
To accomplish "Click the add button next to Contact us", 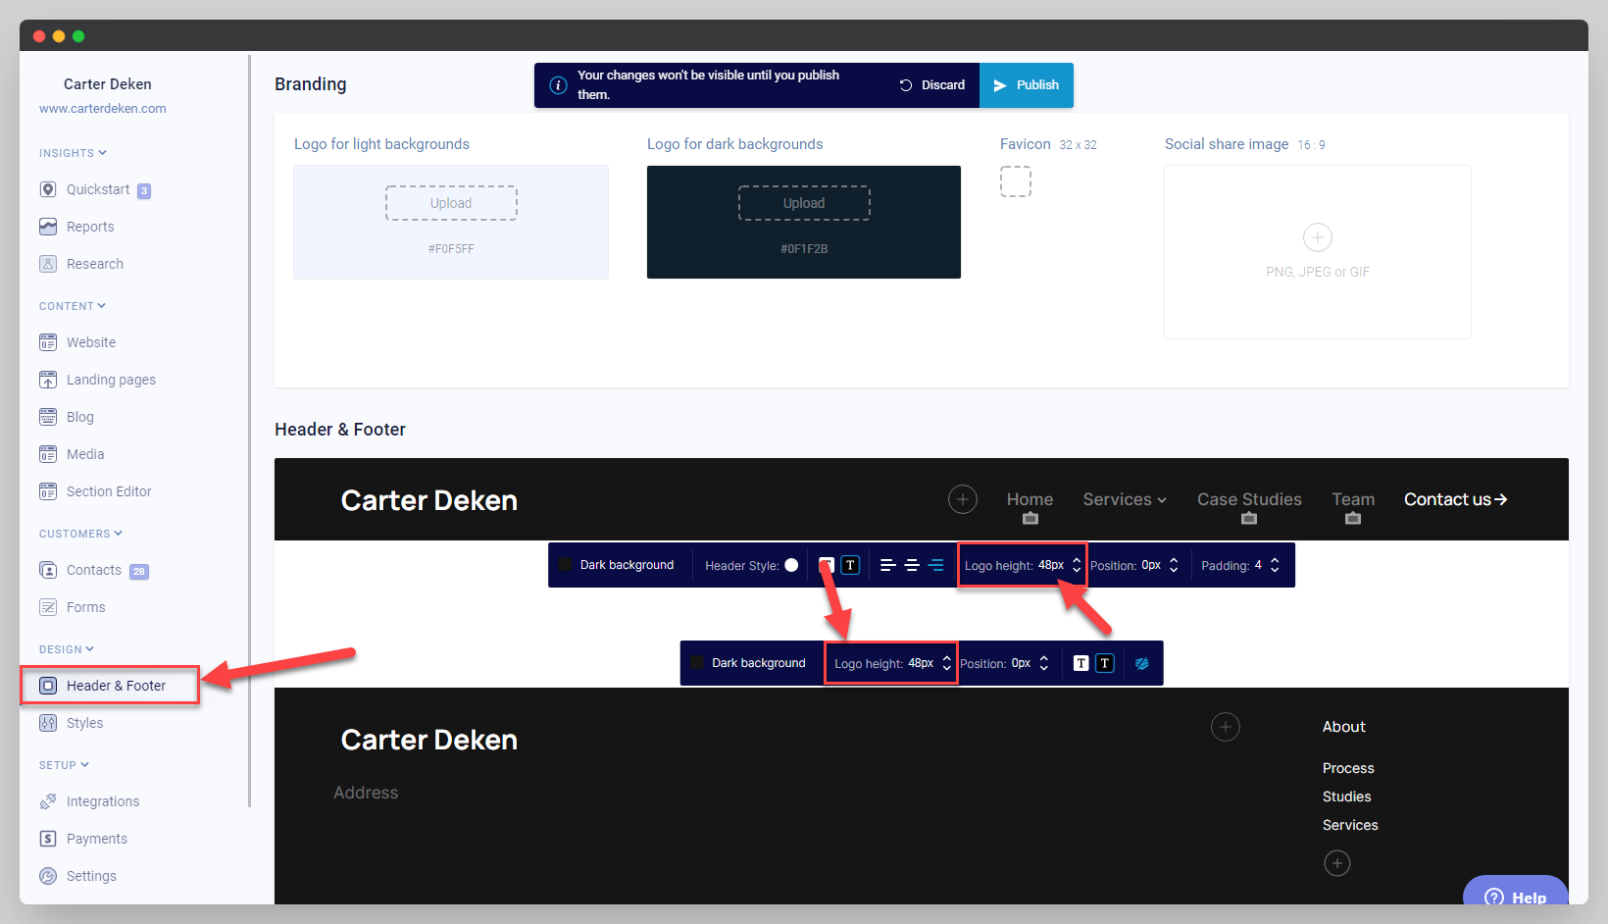I will [962, 499].
